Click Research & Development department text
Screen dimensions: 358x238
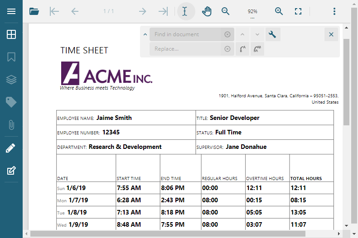(x=125, y=147)
